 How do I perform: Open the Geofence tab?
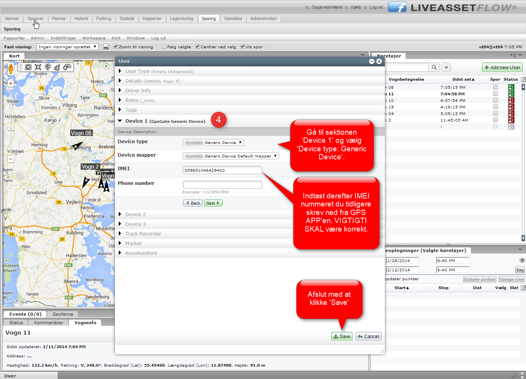[62, 314]
